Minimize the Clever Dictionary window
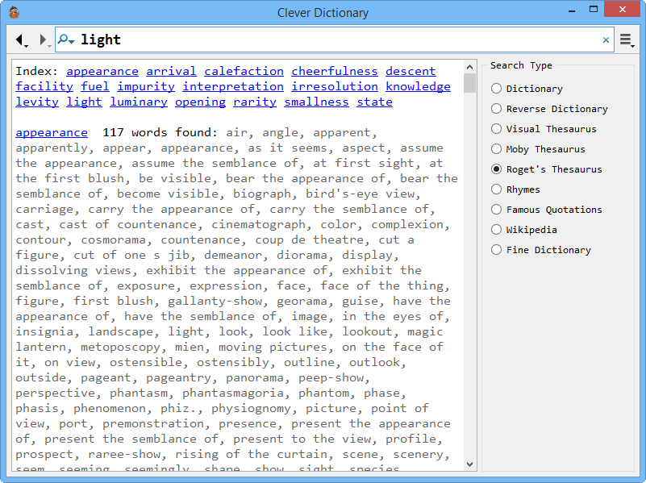 click(572, 10)
